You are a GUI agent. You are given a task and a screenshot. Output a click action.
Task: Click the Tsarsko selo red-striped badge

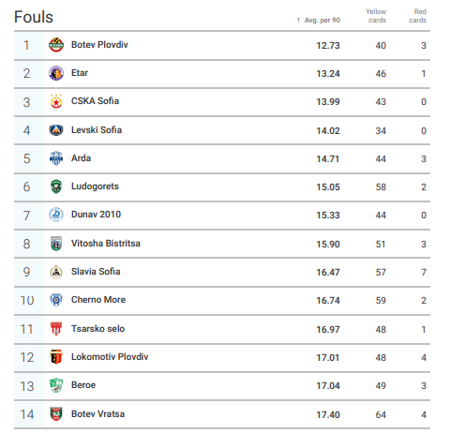[x=56, y=329]
